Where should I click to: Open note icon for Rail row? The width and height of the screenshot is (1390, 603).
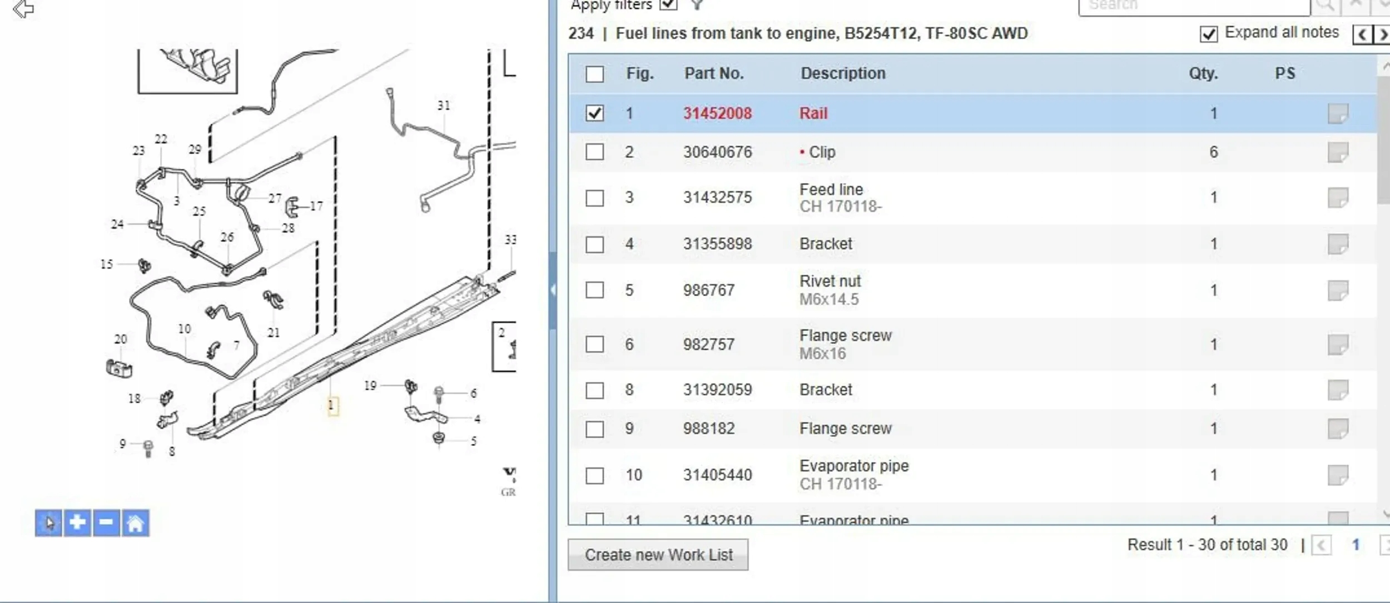tap(1337, 113)
